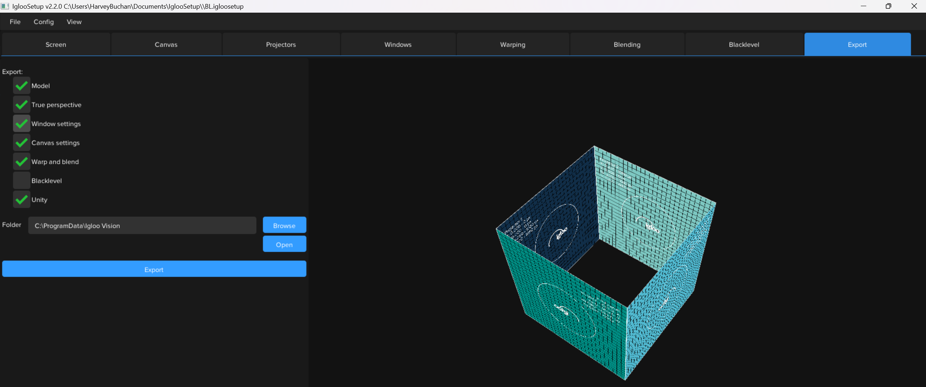
Task: Toggle the True perspective checkbox
Action: click(21, 105)
